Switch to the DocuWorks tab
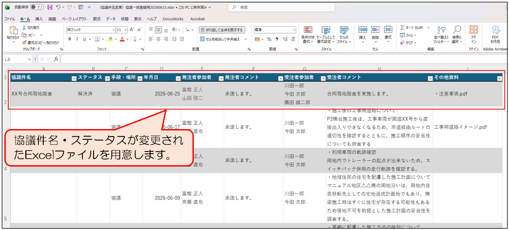The width and height of the screenshot is (509, 230). coord(173,19)
